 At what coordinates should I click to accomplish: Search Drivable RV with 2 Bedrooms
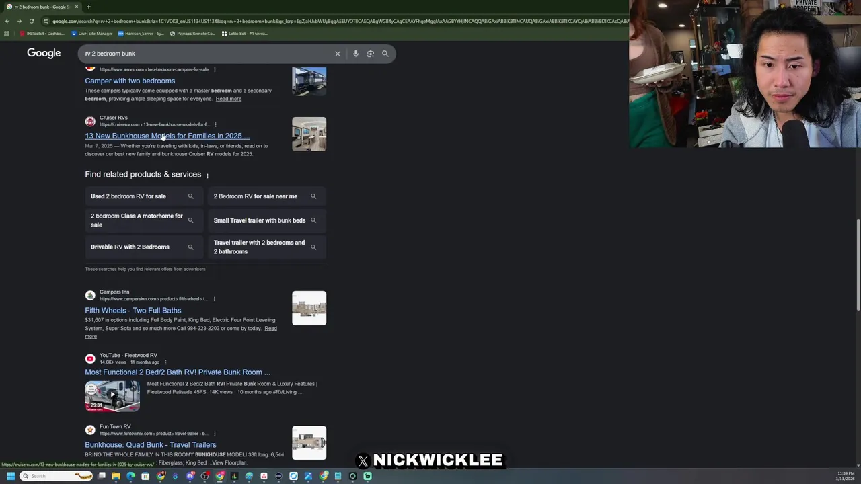point(143,247)
